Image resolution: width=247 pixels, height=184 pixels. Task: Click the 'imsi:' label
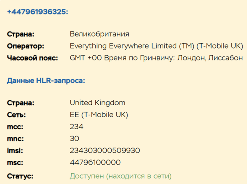click(15, 150)
